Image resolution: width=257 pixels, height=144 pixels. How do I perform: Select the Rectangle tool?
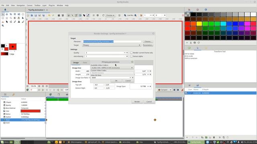click(x=3, y=18)
